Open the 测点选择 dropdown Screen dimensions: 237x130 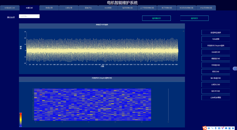(x=29, y=16)
